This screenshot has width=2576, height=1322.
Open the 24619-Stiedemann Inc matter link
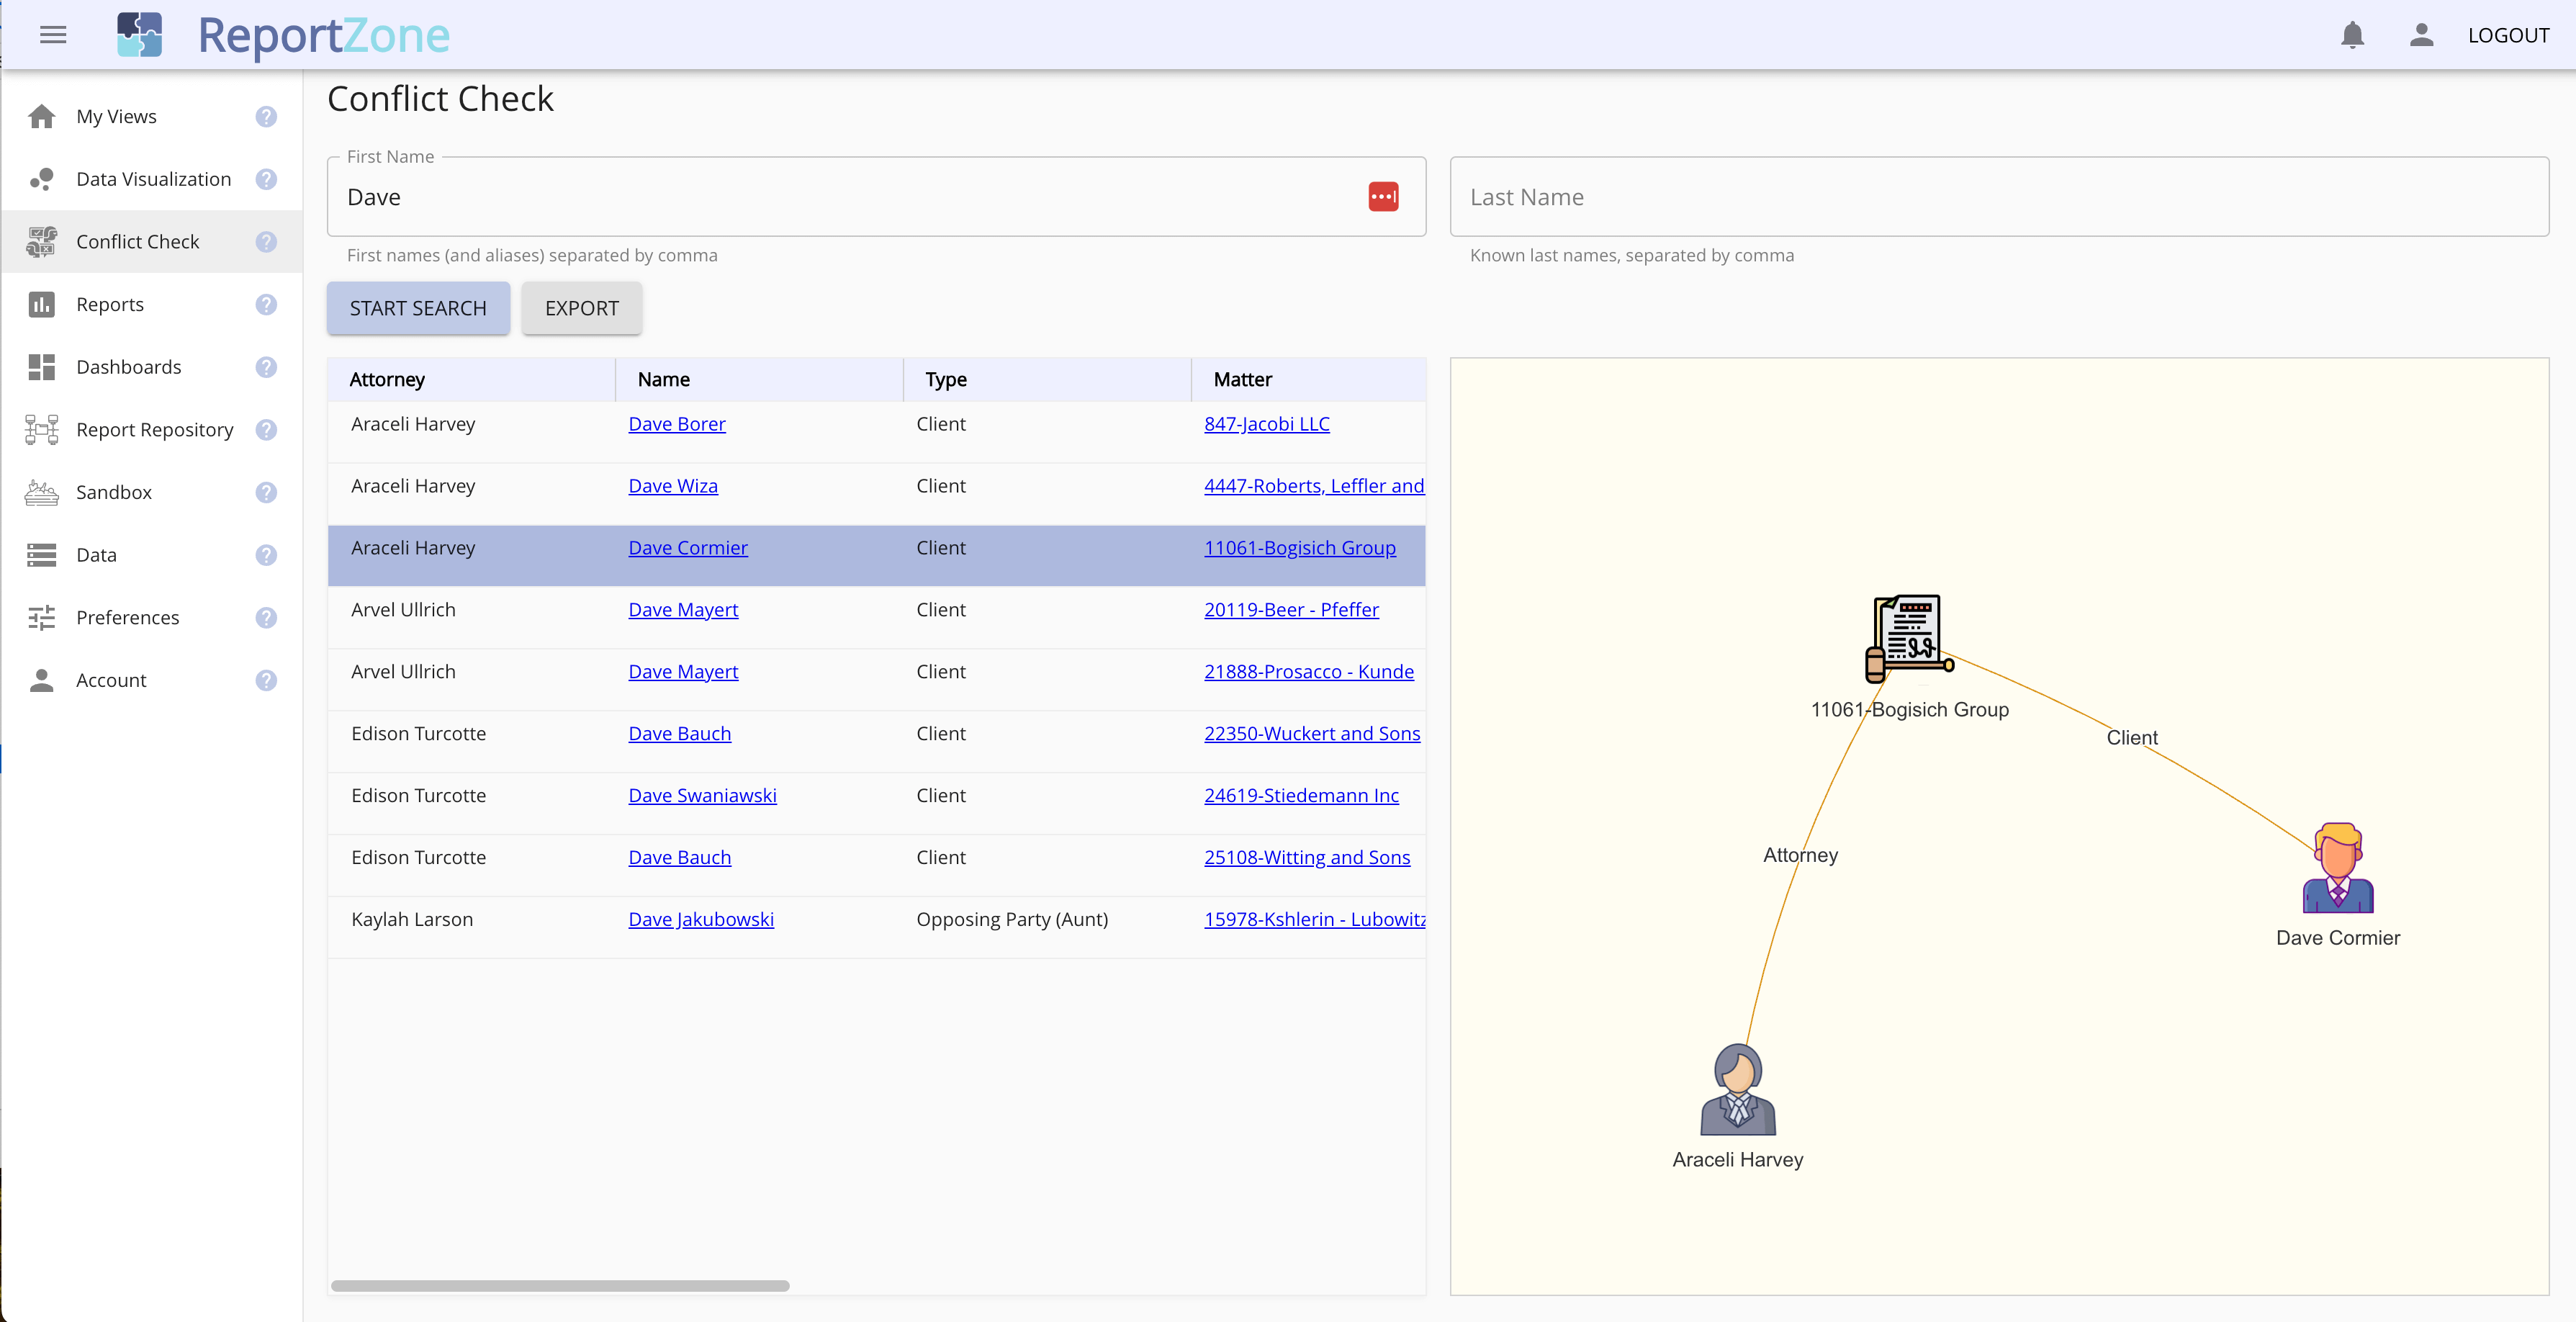(1301, 796)
